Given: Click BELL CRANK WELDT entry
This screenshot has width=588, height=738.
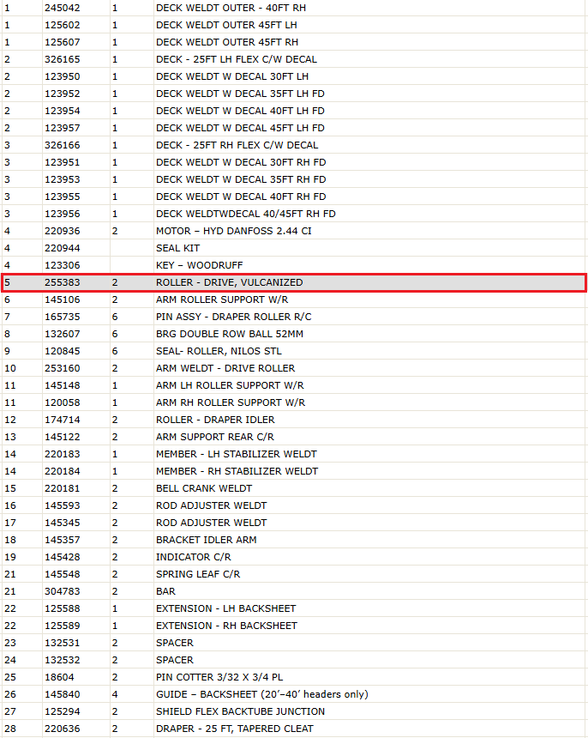Looking at the screenshot, I should pos(204,488).
